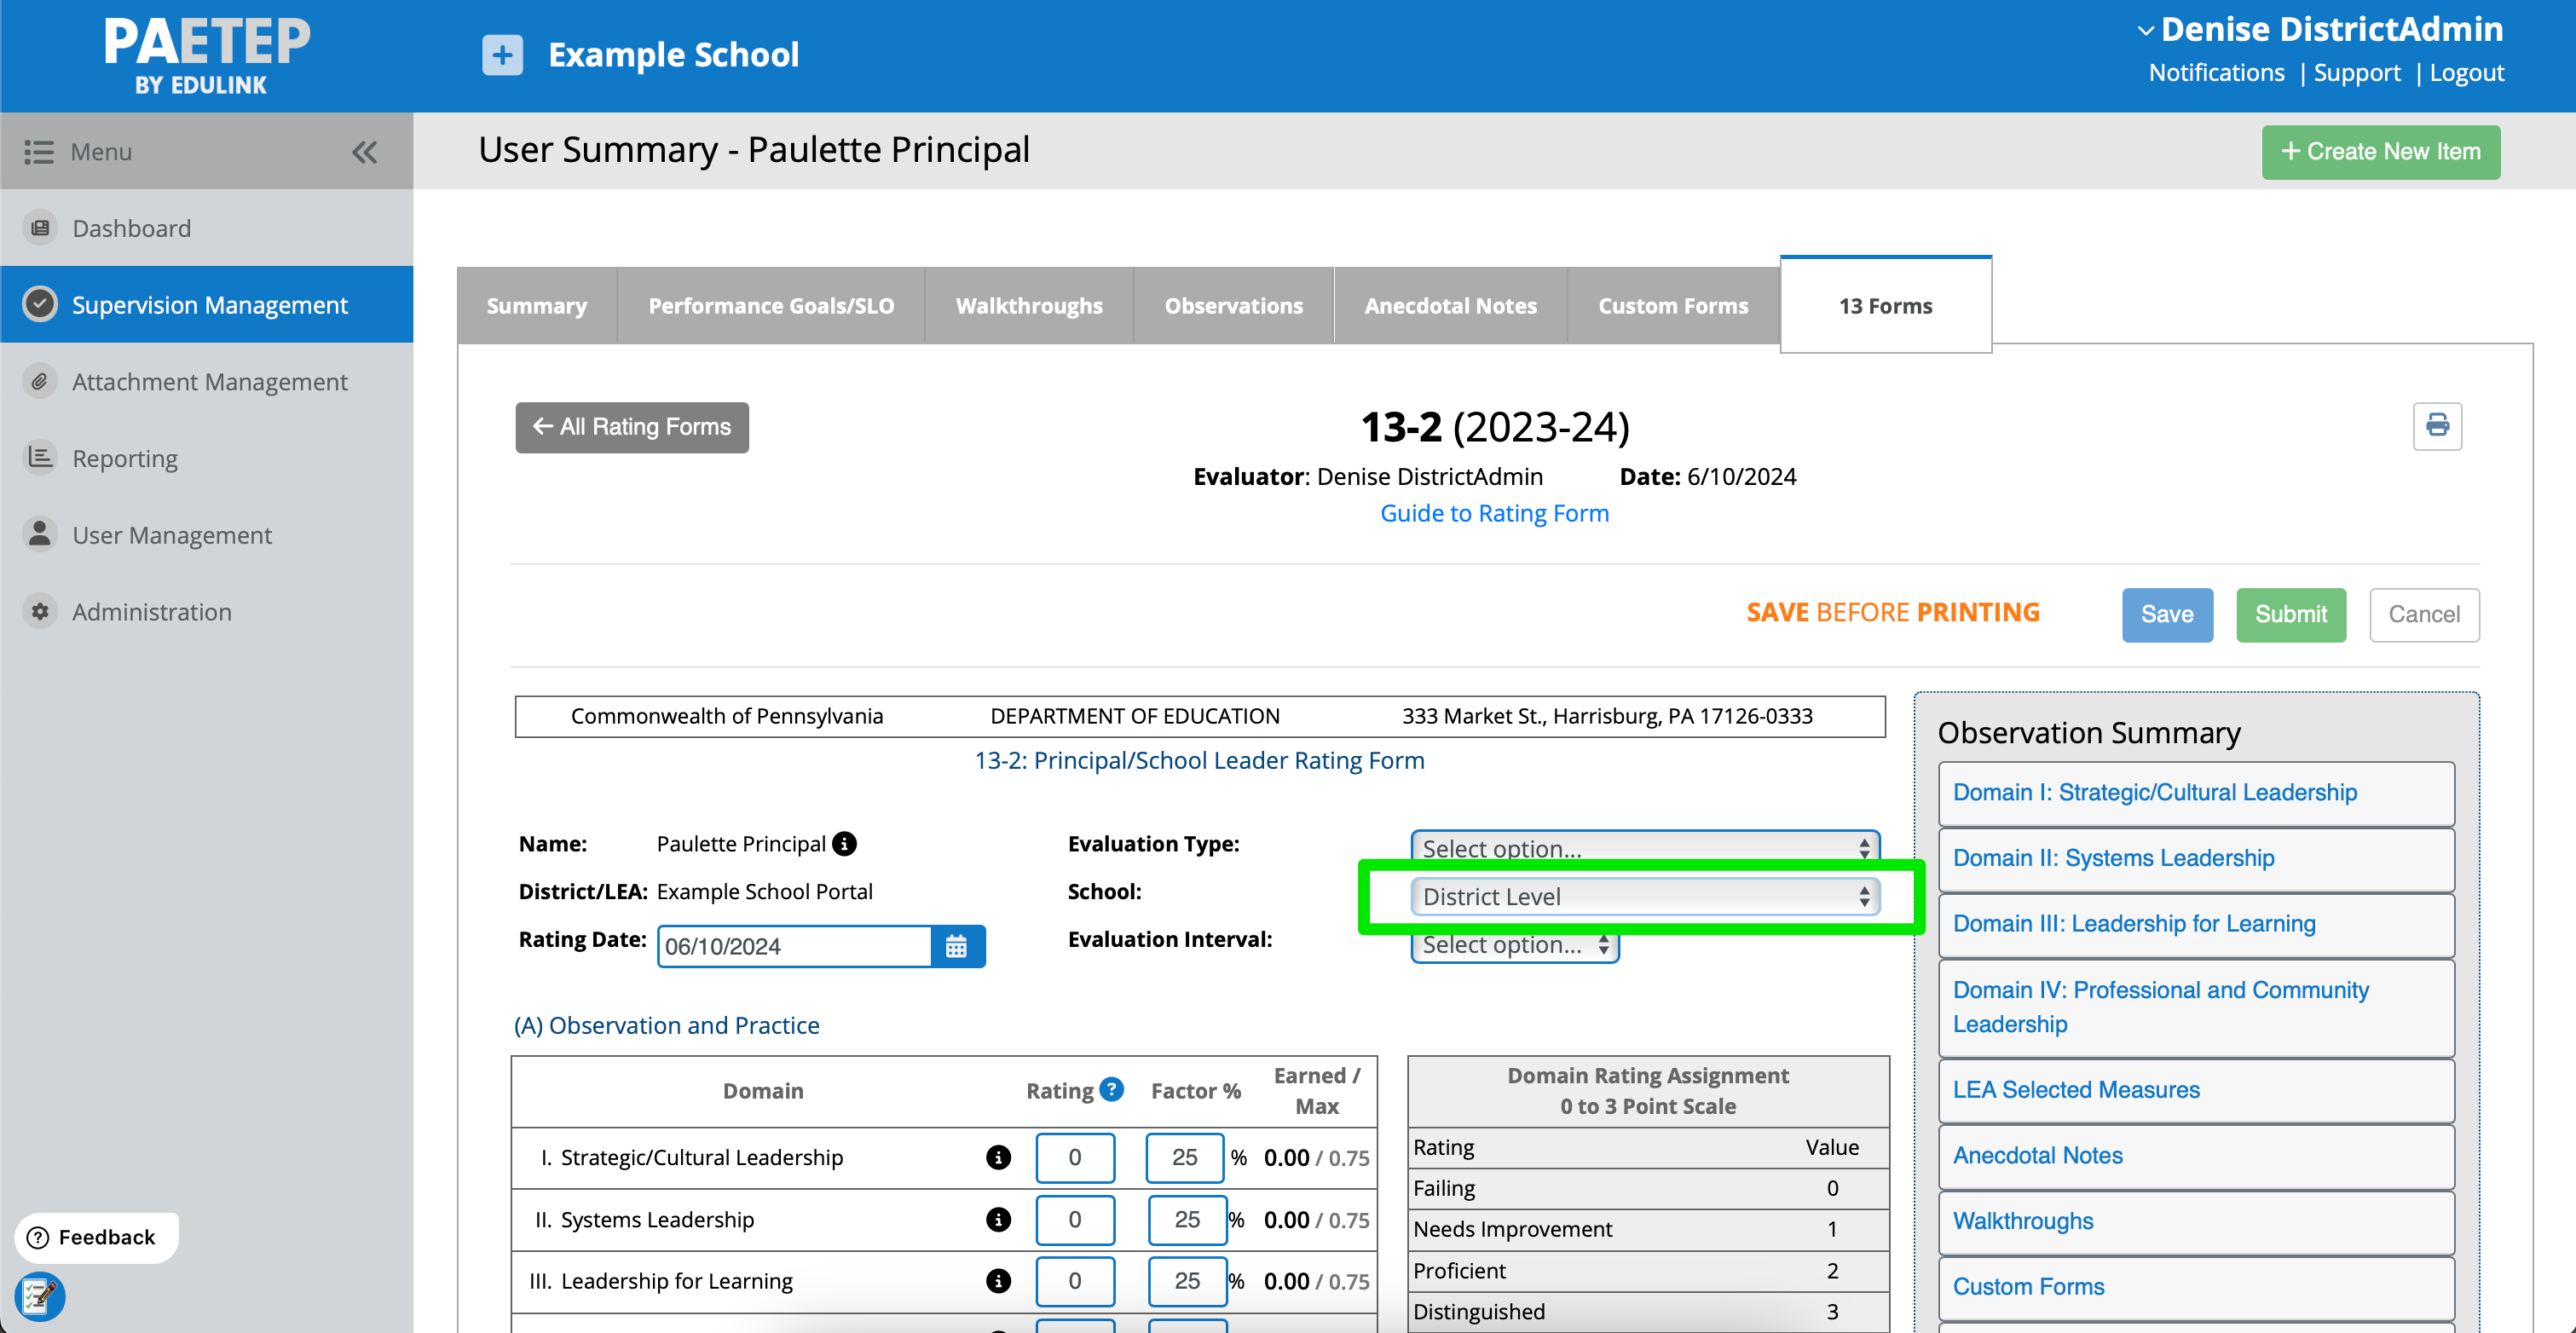This screenshot has height=1333, width=2576.
Task: Click info icon for Systems Leadership row
Action: pyautogui.click(x=997, y=1219)
